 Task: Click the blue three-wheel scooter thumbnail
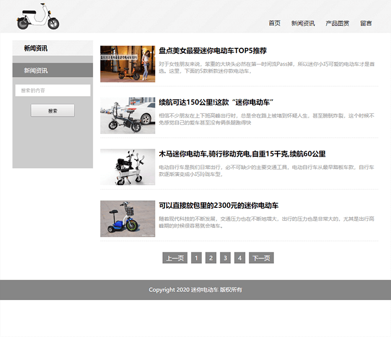point(128,219)
